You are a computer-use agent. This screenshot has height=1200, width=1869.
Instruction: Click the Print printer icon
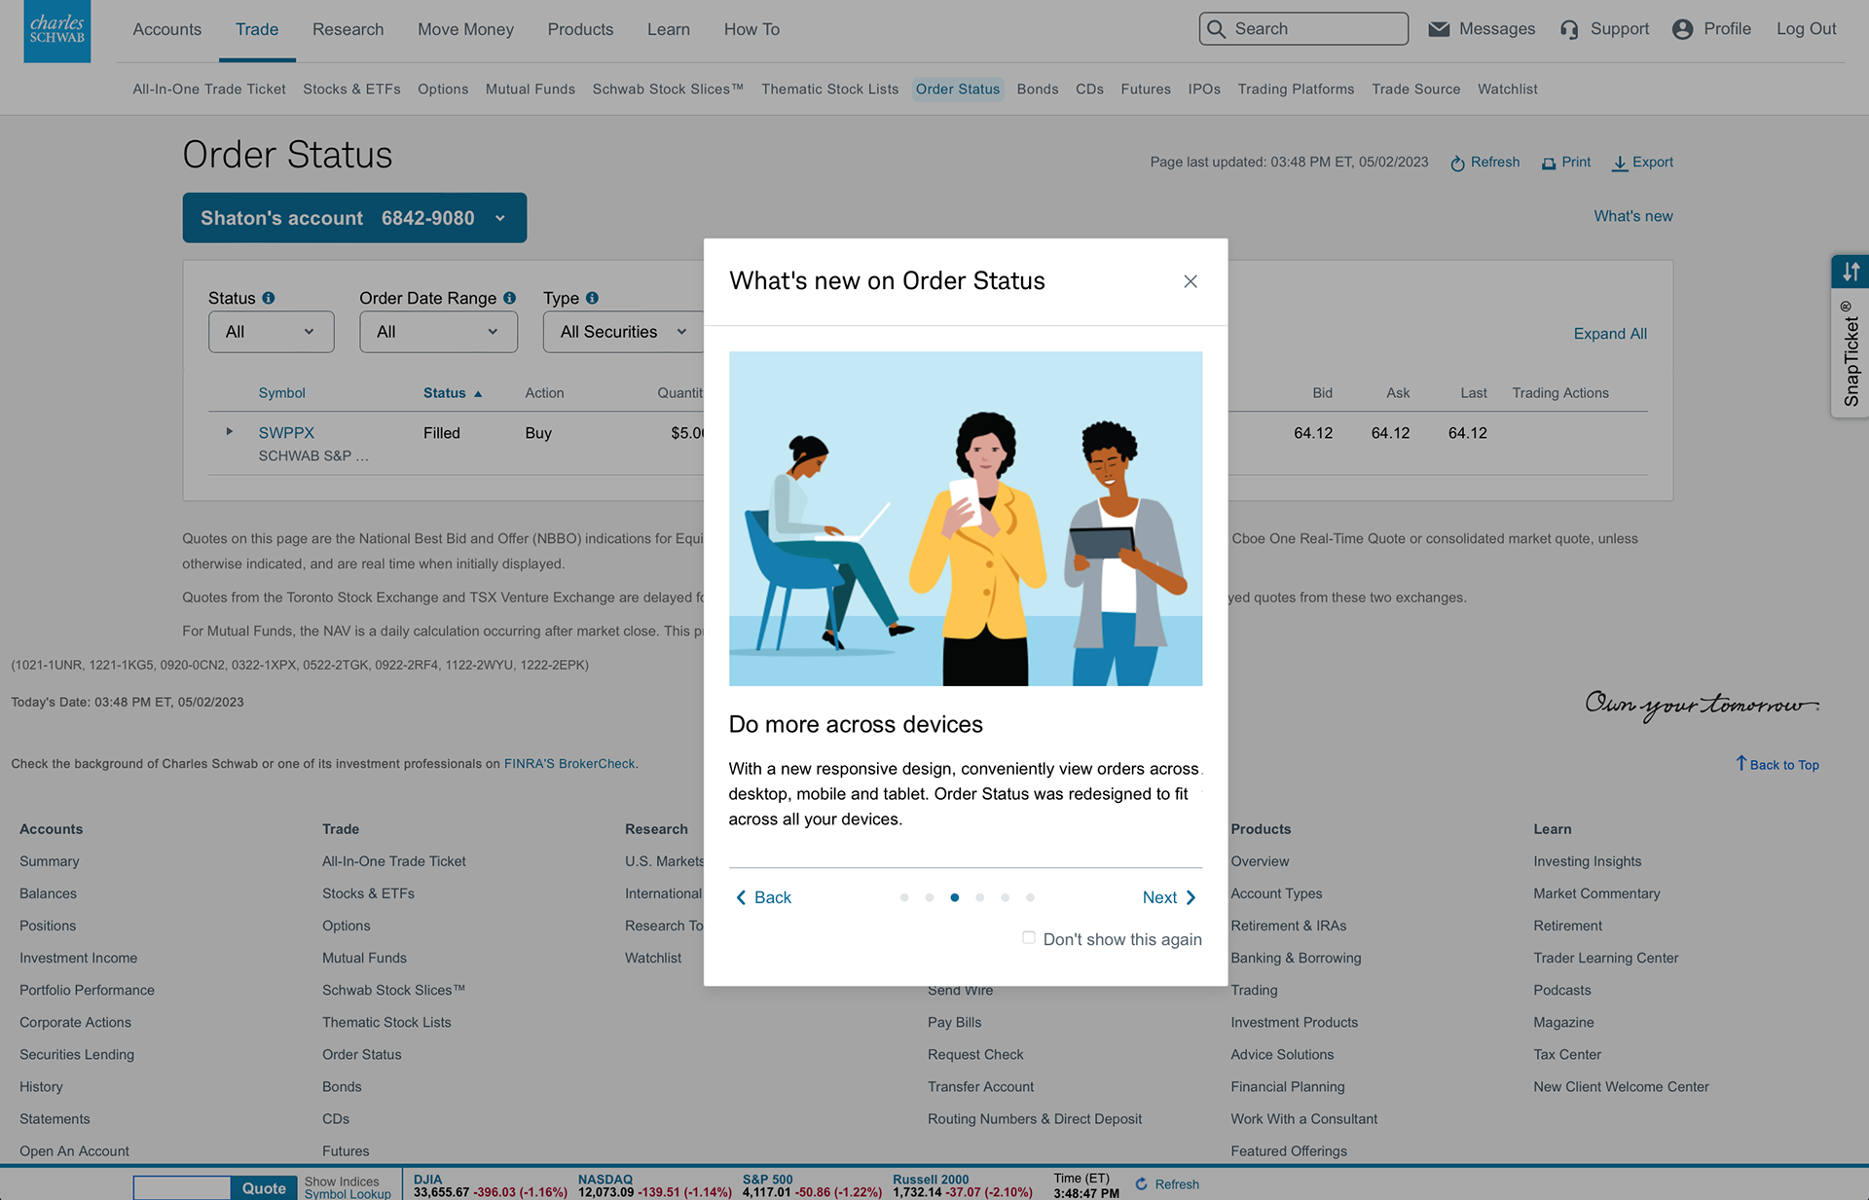[1549, 164]
